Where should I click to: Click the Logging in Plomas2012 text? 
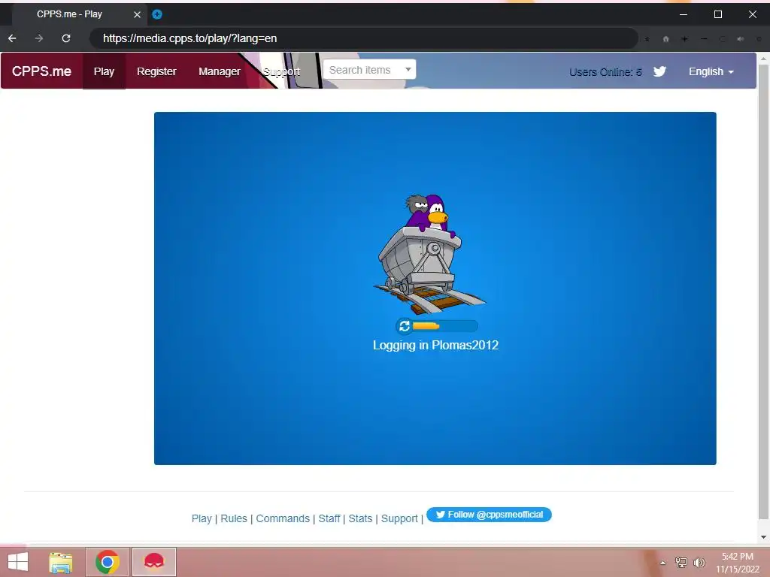point(435,346)
